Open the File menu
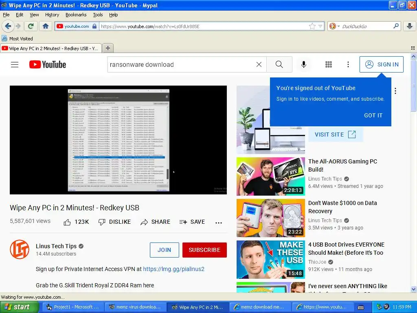 tap(6, 15)
